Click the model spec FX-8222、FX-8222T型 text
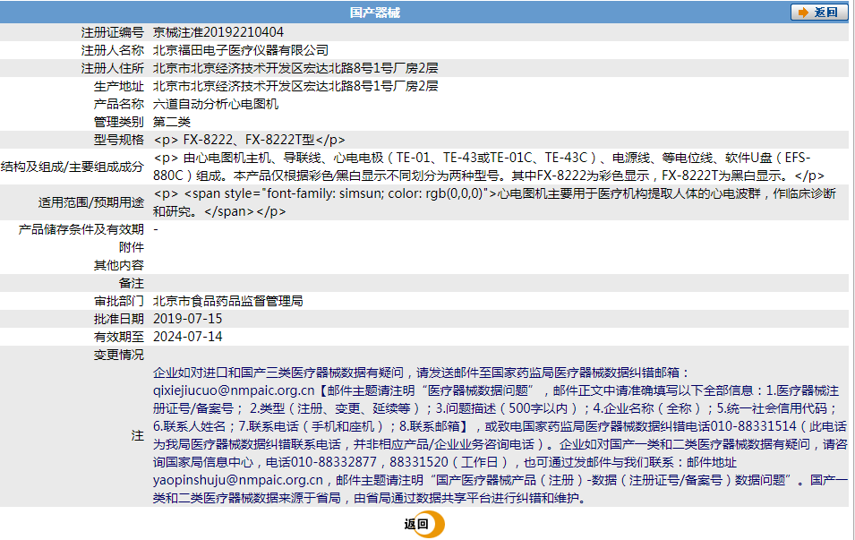The width and height of the screenshot is (855, 540). click(x=249, y=140)
